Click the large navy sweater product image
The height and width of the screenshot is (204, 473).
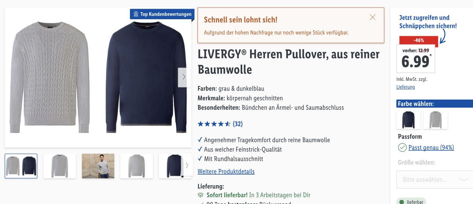pos(146,77)
